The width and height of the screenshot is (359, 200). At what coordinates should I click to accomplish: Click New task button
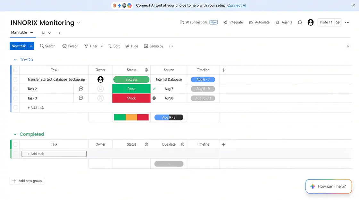pos(19,46)
